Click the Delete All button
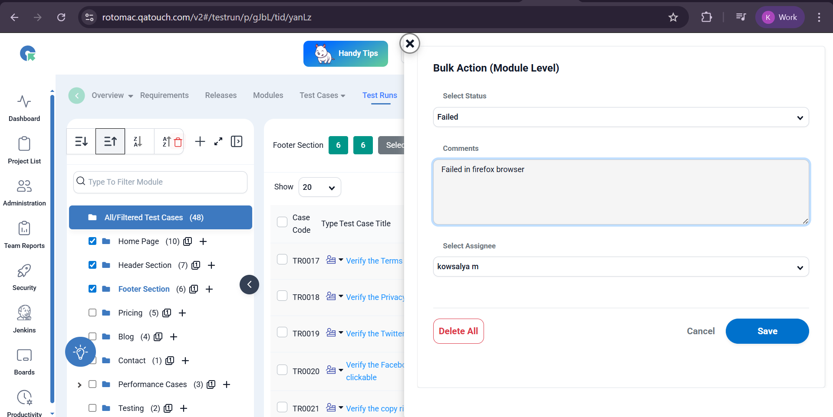This screenshot has width=833, height=417. pos(458,331)
